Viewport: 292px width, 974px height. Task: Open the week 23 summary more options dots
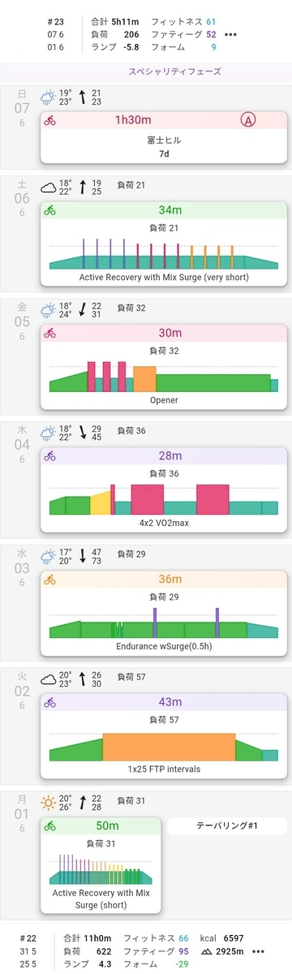point(231,35)
